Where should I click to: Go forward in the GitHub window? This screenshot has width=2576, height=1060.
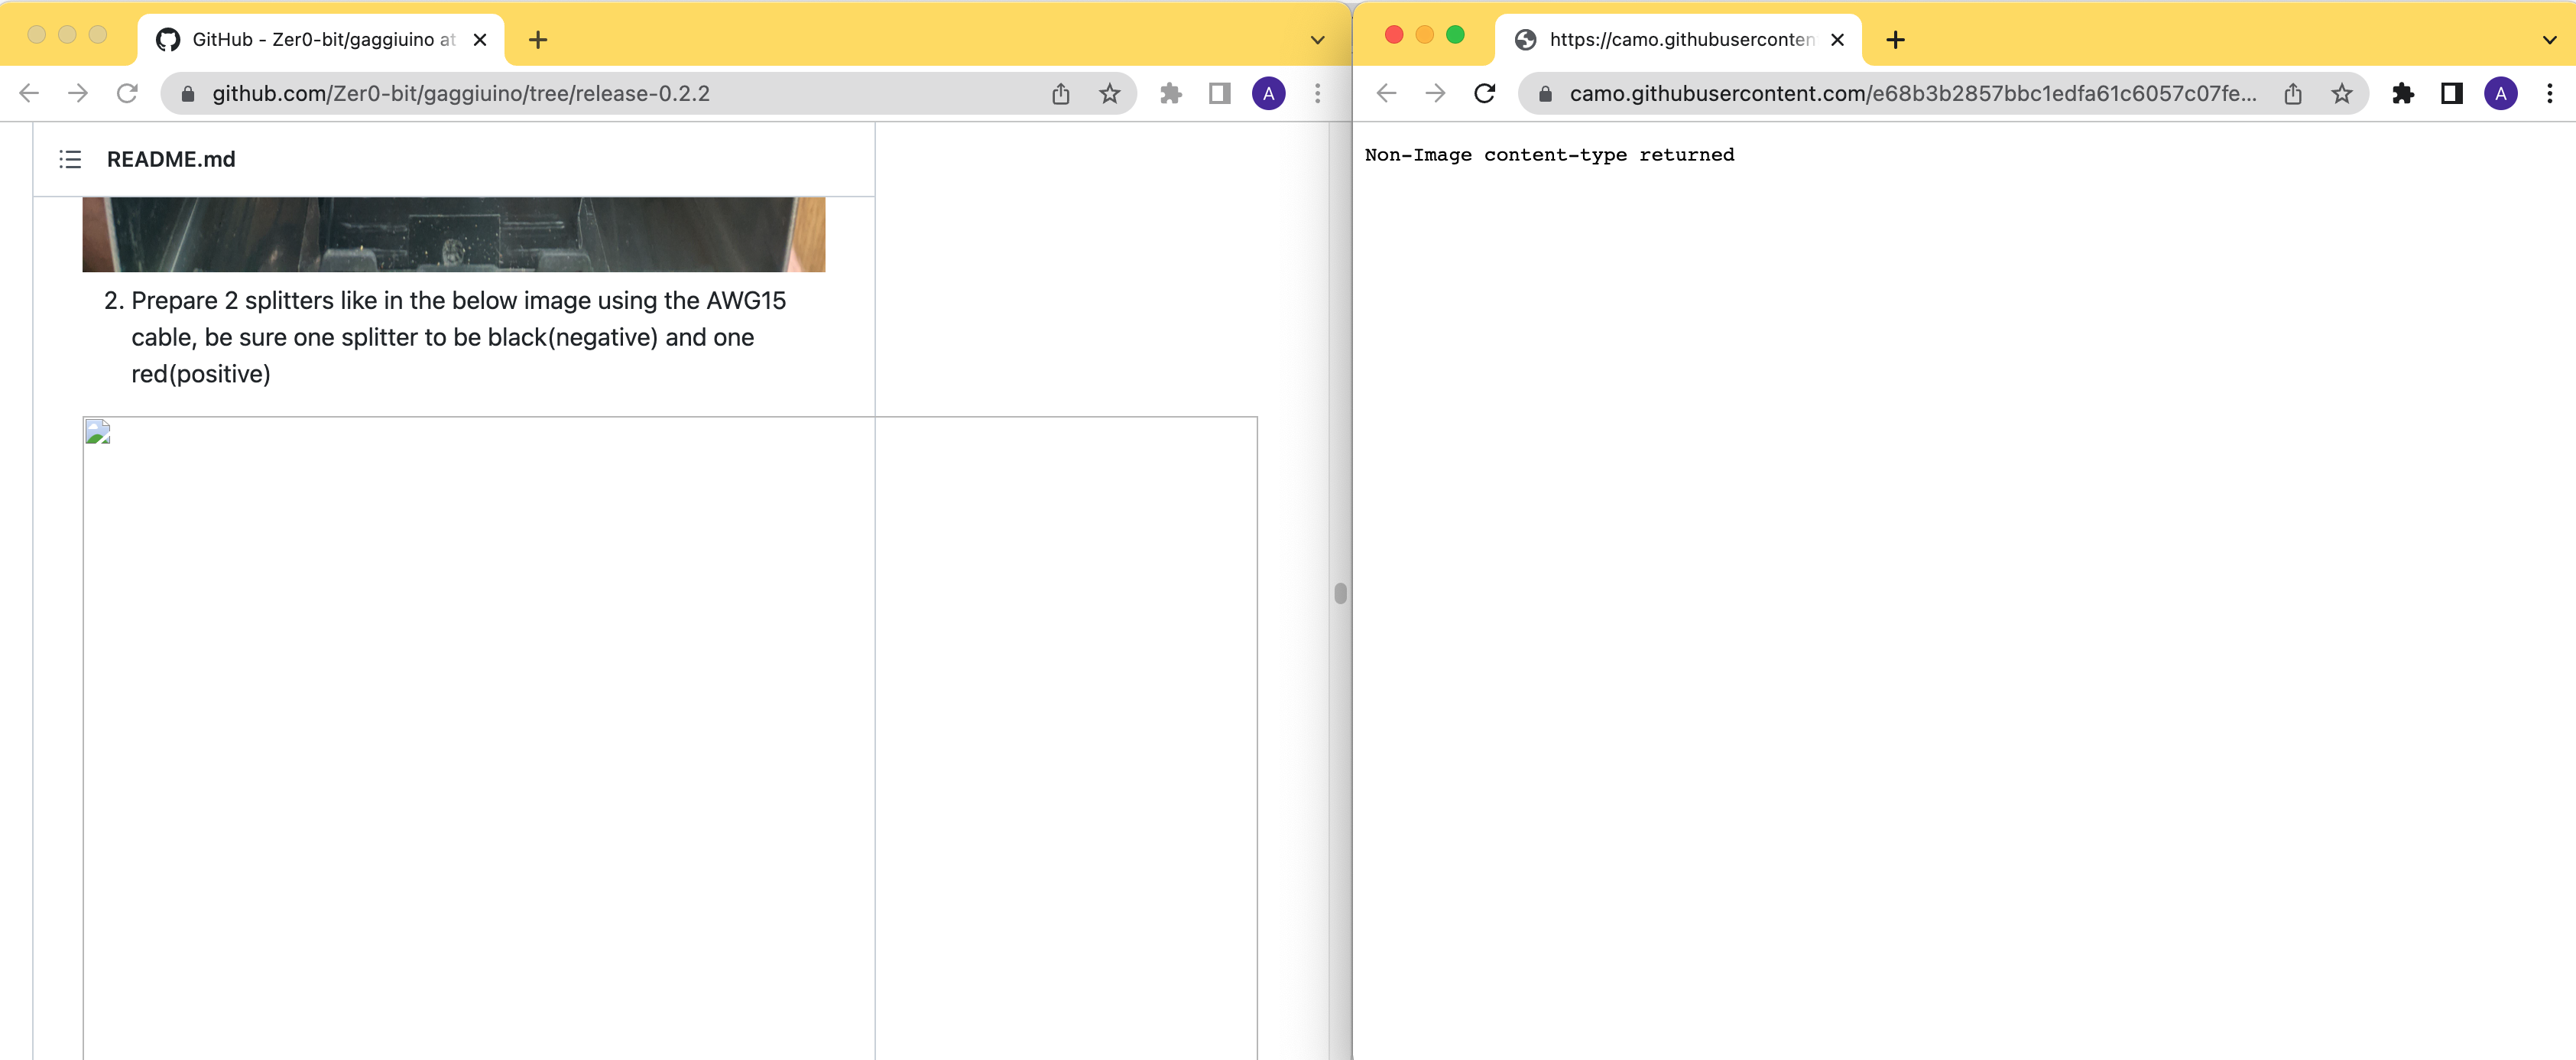78,93
